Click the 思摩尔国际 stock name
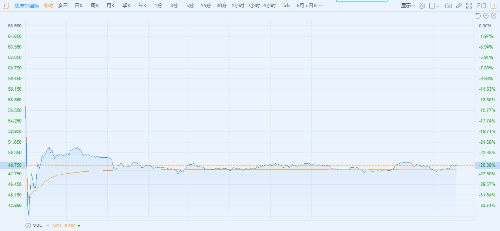 [27, 6]
